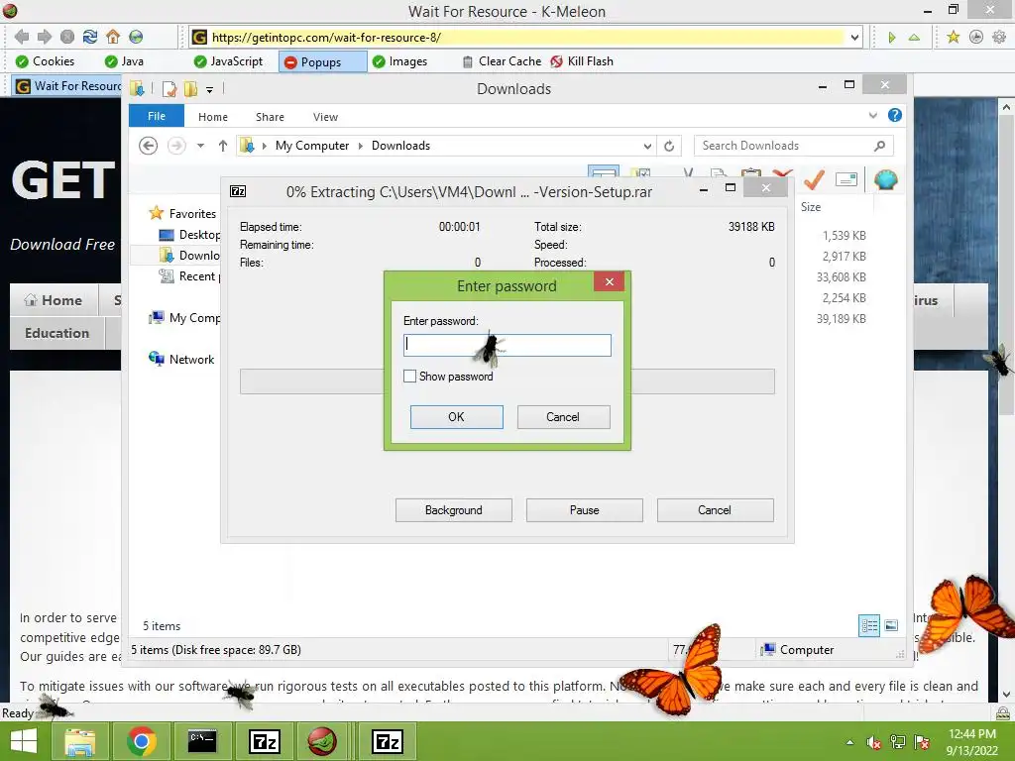The image size is (1015, 761).
Task: Open K-Meleon URL history dropdown
Action: coord(854,37)
